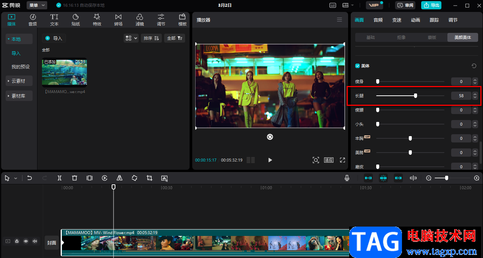Expand the 云素材 section
This screenshot has width=483, height=258.
pos(19,81)
